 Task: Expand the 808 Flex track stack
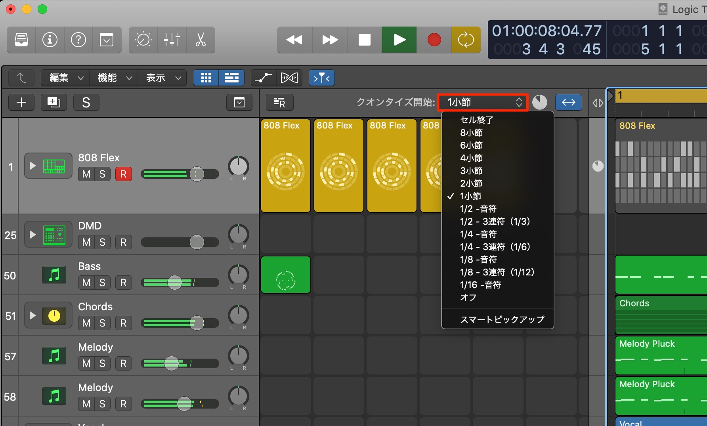point(32,166)
